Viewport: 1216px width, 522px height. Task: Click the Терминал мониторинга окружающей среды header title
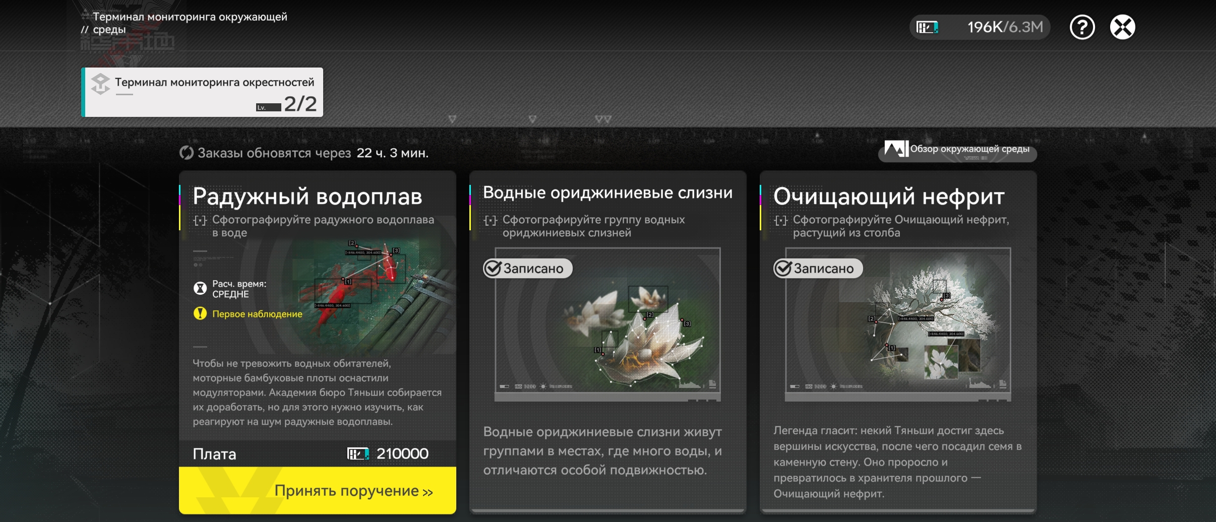[x=190, y=23]
